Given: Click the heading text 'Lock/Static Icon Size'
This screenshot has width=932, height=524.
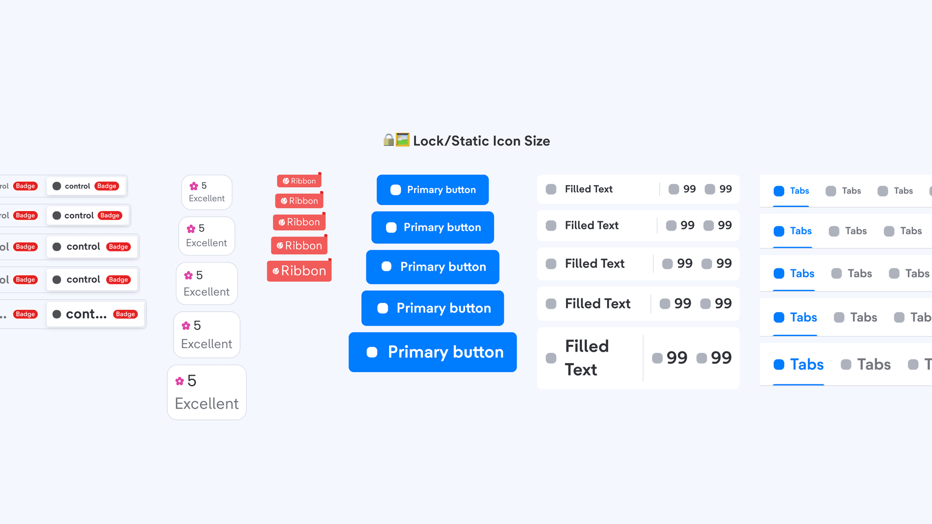Looking at the screenshot, I should [481, 141].
